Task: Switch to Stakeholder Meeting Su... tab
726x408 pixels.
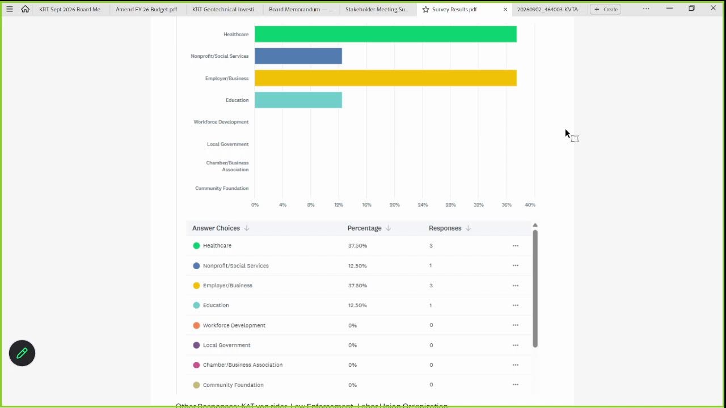Action: click(x=378, y=10)
